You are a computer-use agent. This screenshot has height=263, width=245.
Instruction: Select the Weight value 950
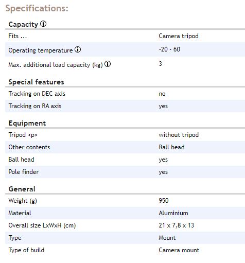164,201
